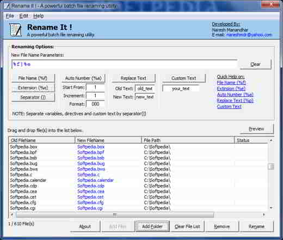Open quick help for Auto Number (%a)
This screenshot has height=240, width=283.
coord(235,95)
